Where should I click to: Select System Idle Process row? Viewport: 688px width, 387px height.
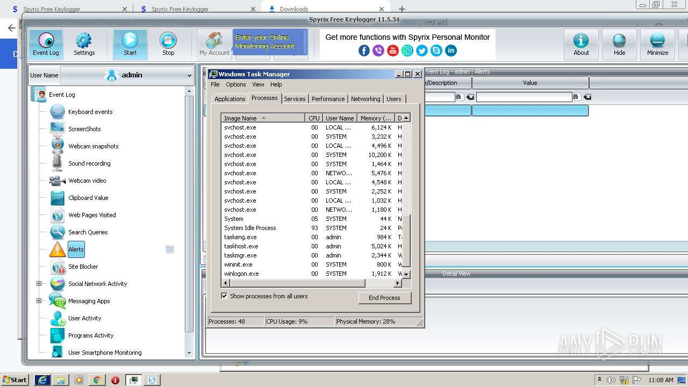(x=312, y=228)
